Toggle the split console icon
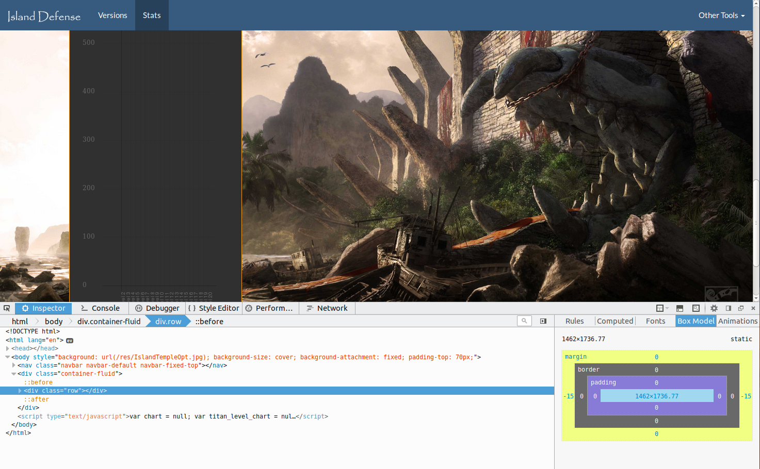 [680, 308]
